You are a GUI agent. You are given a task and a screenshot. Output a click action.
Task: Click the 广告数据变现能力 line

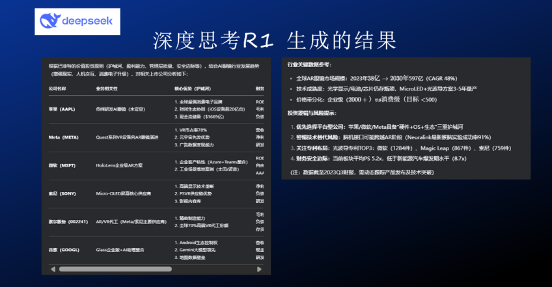click(194, 144)
